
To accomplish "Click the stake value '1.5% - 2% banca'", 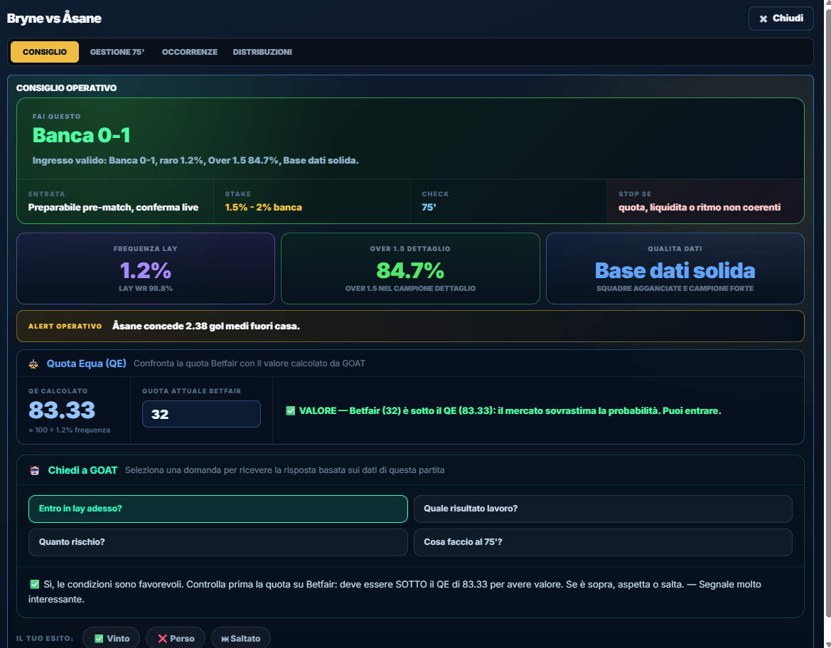I will tap(264, 207).
